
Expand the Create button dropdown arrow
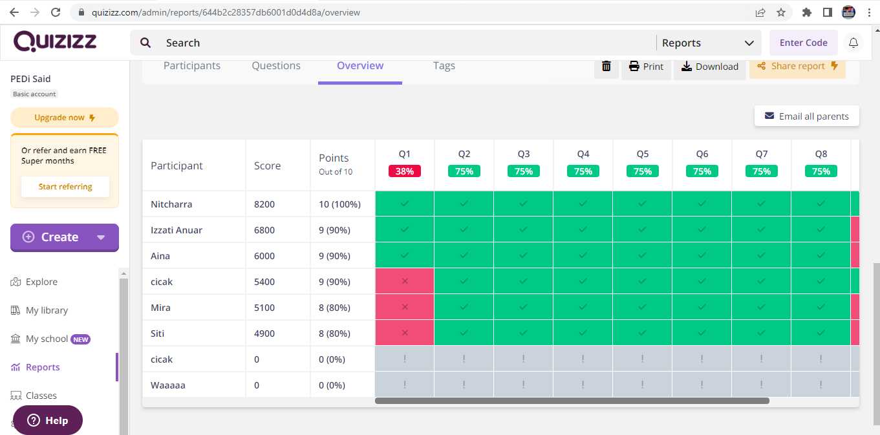coord(101,237)
